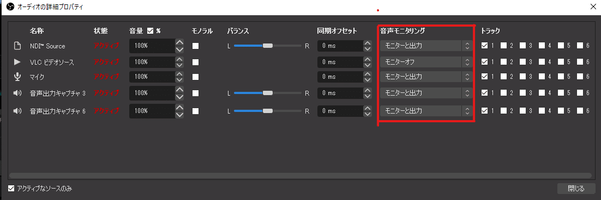Toggle the 音量 percent checkbox
Viewport: 601px width, 200px height.
(x=151, y=30)
